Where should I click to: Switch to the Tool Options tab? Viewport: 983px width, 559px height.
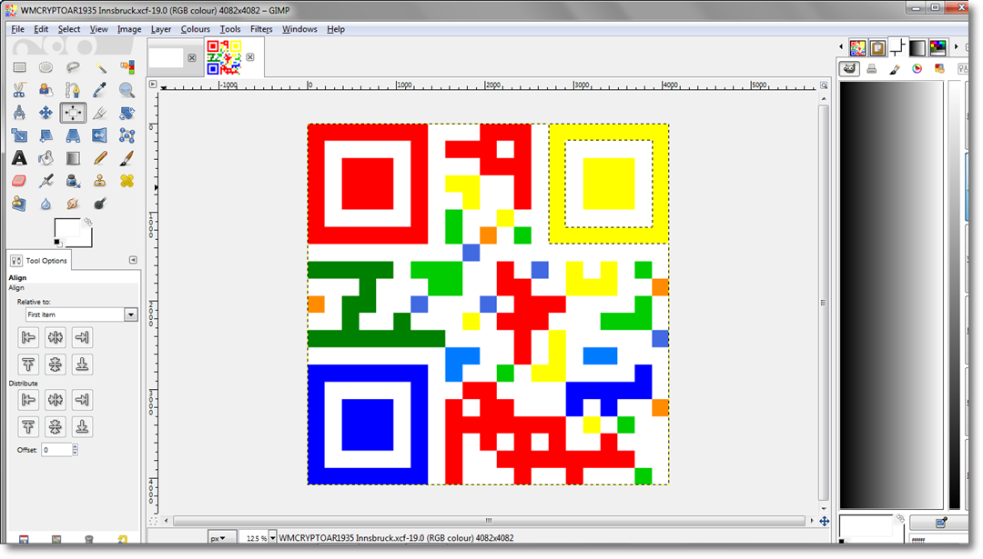click(39, 260)
